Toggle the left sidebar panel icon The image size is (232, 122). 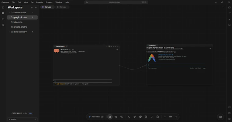3,7
